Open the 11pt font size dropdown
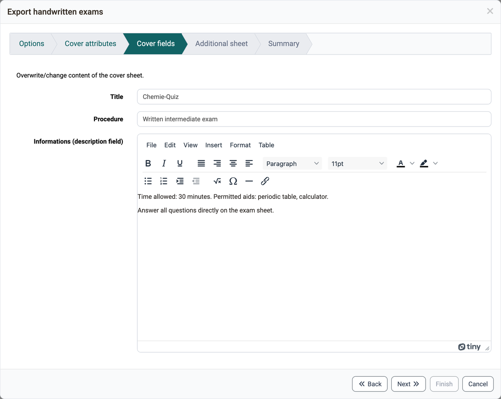501x399 pixels. pyautogui.click(x=357, y=164)
